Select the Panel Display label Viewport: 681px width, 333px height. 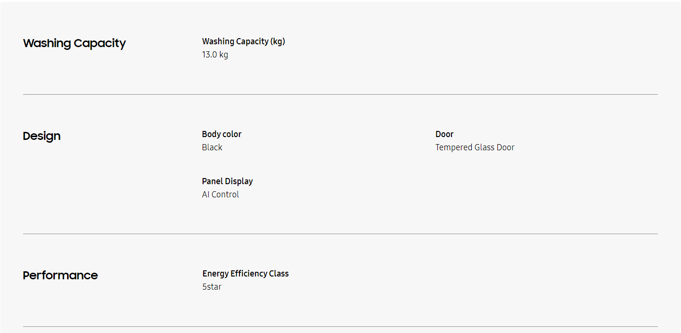tap(227, 181)
